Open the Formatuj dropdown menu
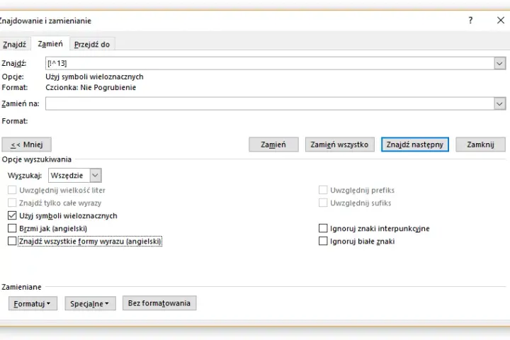The width and height of the screenshot is (510, 340). coord(33,304)
